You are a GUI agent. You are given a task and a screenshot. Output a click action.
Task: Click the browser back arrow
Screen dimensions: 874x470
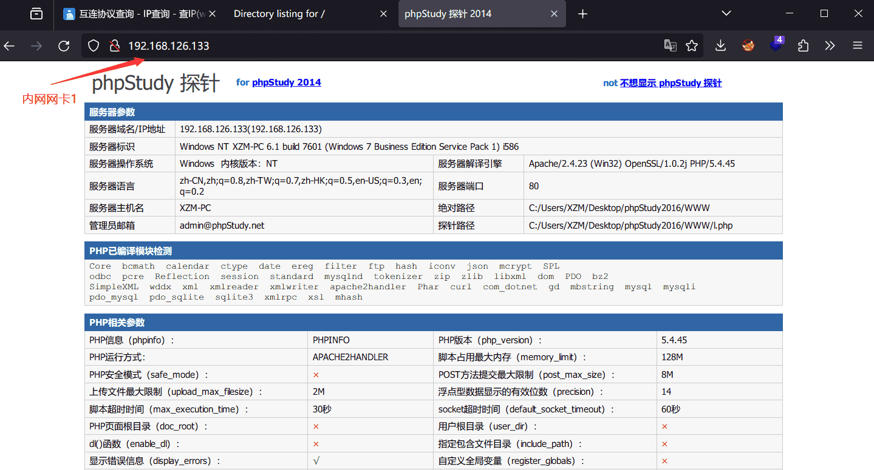[9, 45]
